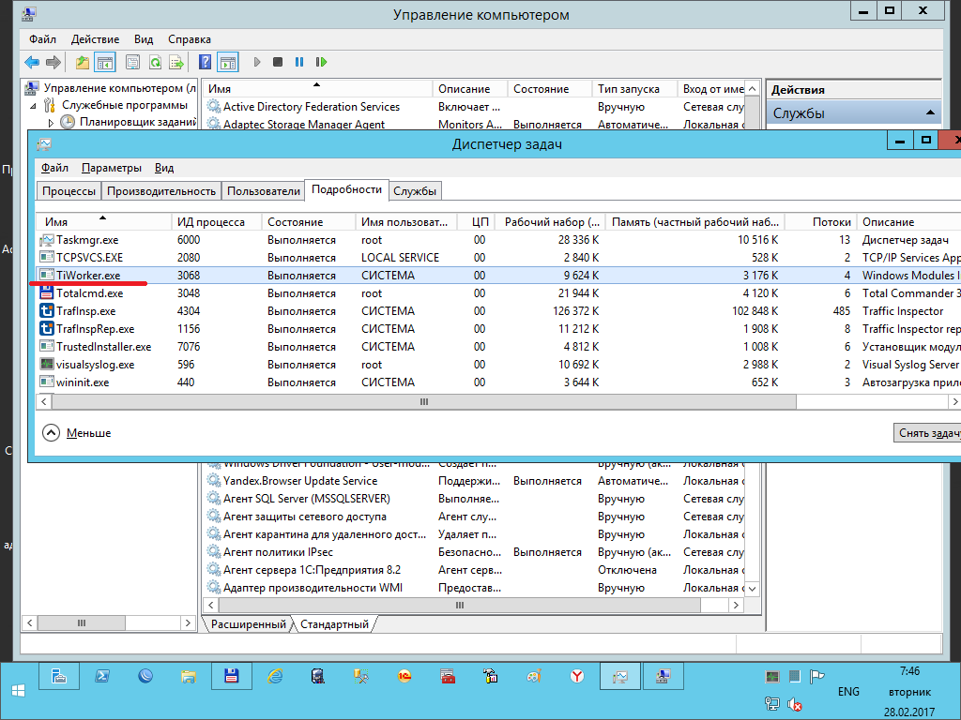The image size is (961, 720).
Task: Click the Stop Service square icon
Action: 278,62
